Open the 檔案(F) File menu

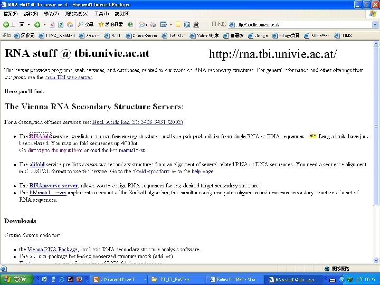click(11, 14)
